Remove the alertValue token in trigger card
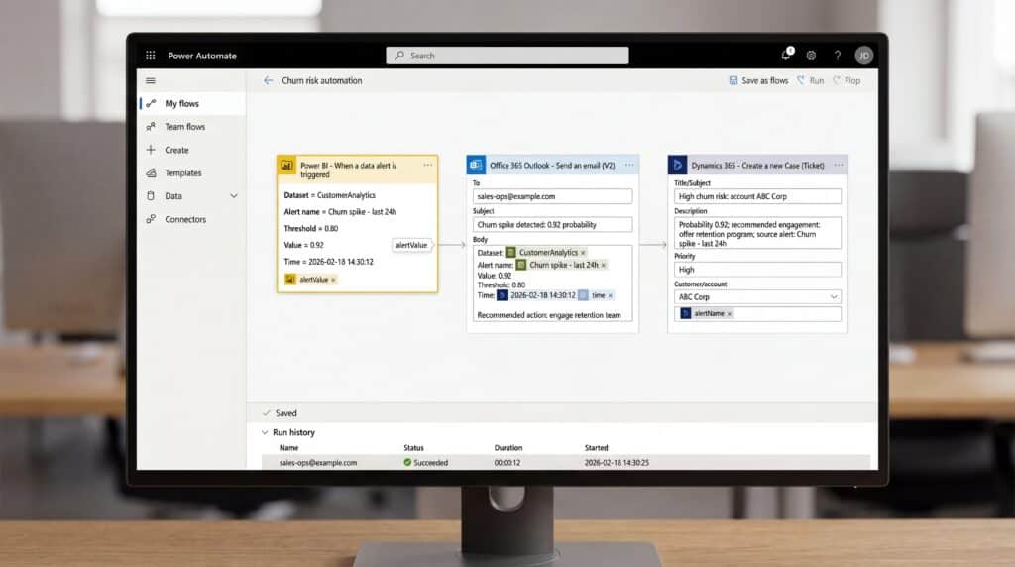This screenshot has width=1015, height=567. 333,280
